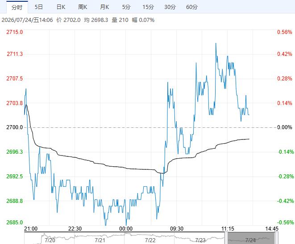Jump to 7/21 in the navigator strip

coord(100,240)
